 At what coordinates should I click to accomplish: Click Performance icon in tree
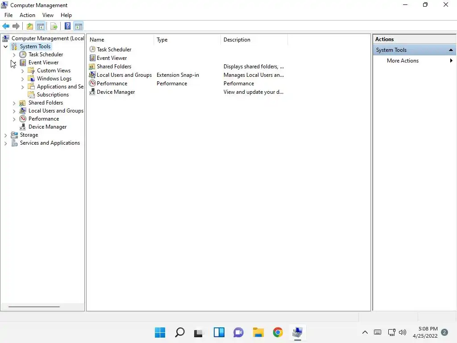[x=23, y=119]
